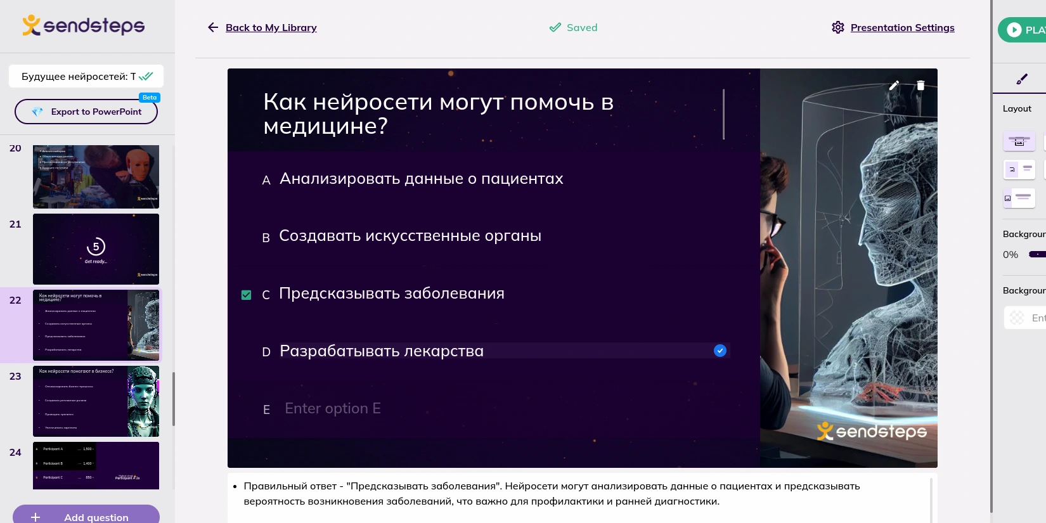Click the Enter option E field
1046x523 pixels.
[333, 409]
